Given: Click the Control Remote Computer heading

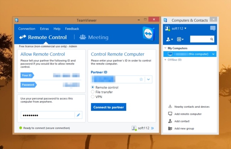Looking at the screenshot, I should click(118, 54).
